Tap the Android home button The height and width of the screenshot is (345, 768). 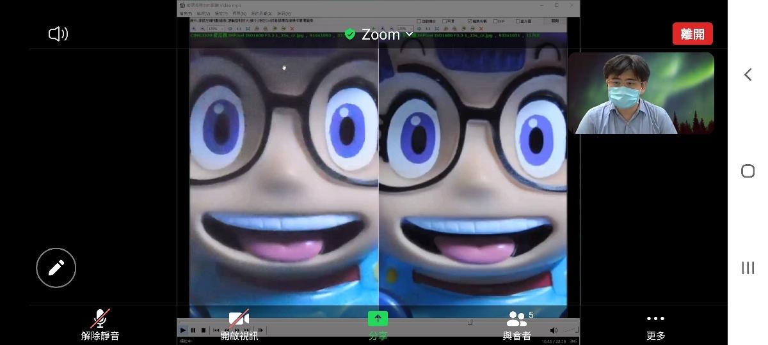(748, 171)
